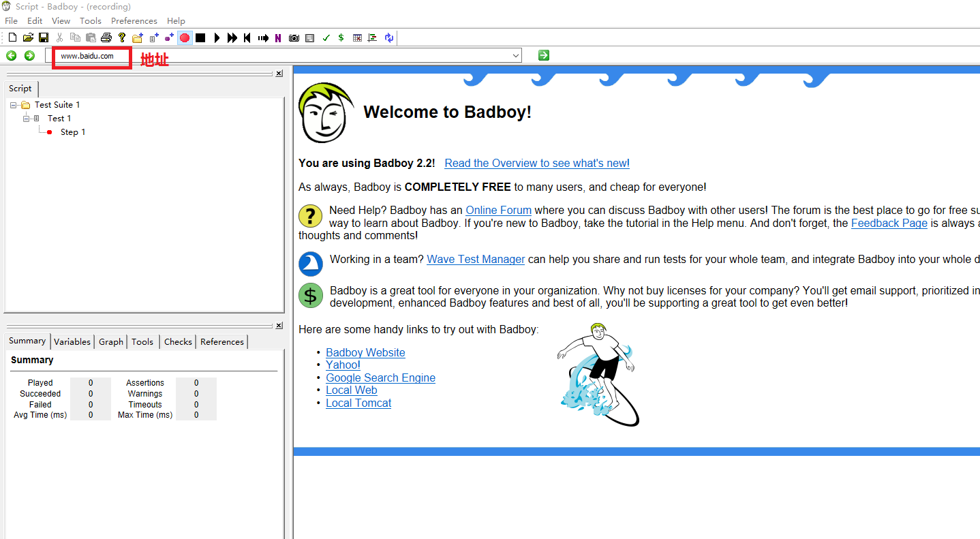Screen dimensions: 980x539
Task: Open the Tools menu in the menu bar
Action: point(91,21)
